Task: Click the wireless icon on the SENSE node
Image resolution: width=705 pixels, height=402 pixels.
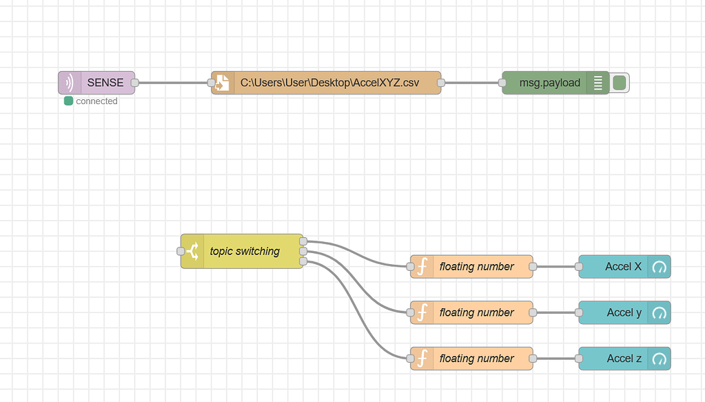Action: click(69, 83)
